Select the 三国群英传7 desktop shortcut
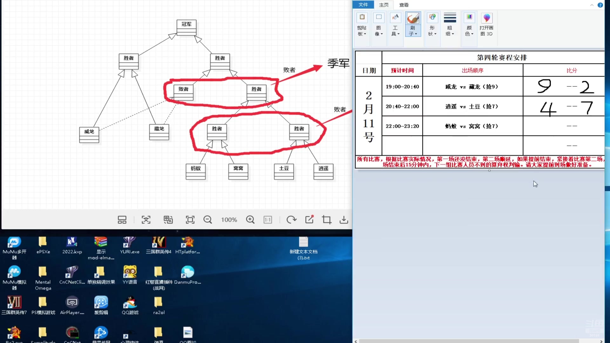This screenshot has height=343, width=610. pyautogui.click(x=14, y=305)
